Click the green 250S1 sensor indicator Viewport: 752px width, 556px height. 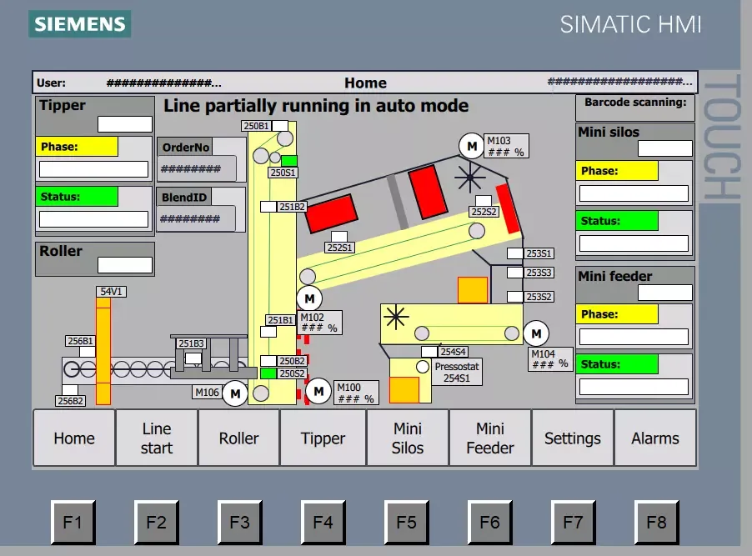[x=289, y=160]
